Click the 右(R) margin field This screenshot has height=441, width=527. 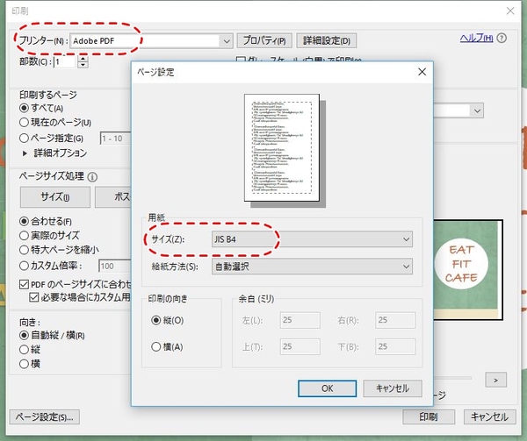point(395,320)
